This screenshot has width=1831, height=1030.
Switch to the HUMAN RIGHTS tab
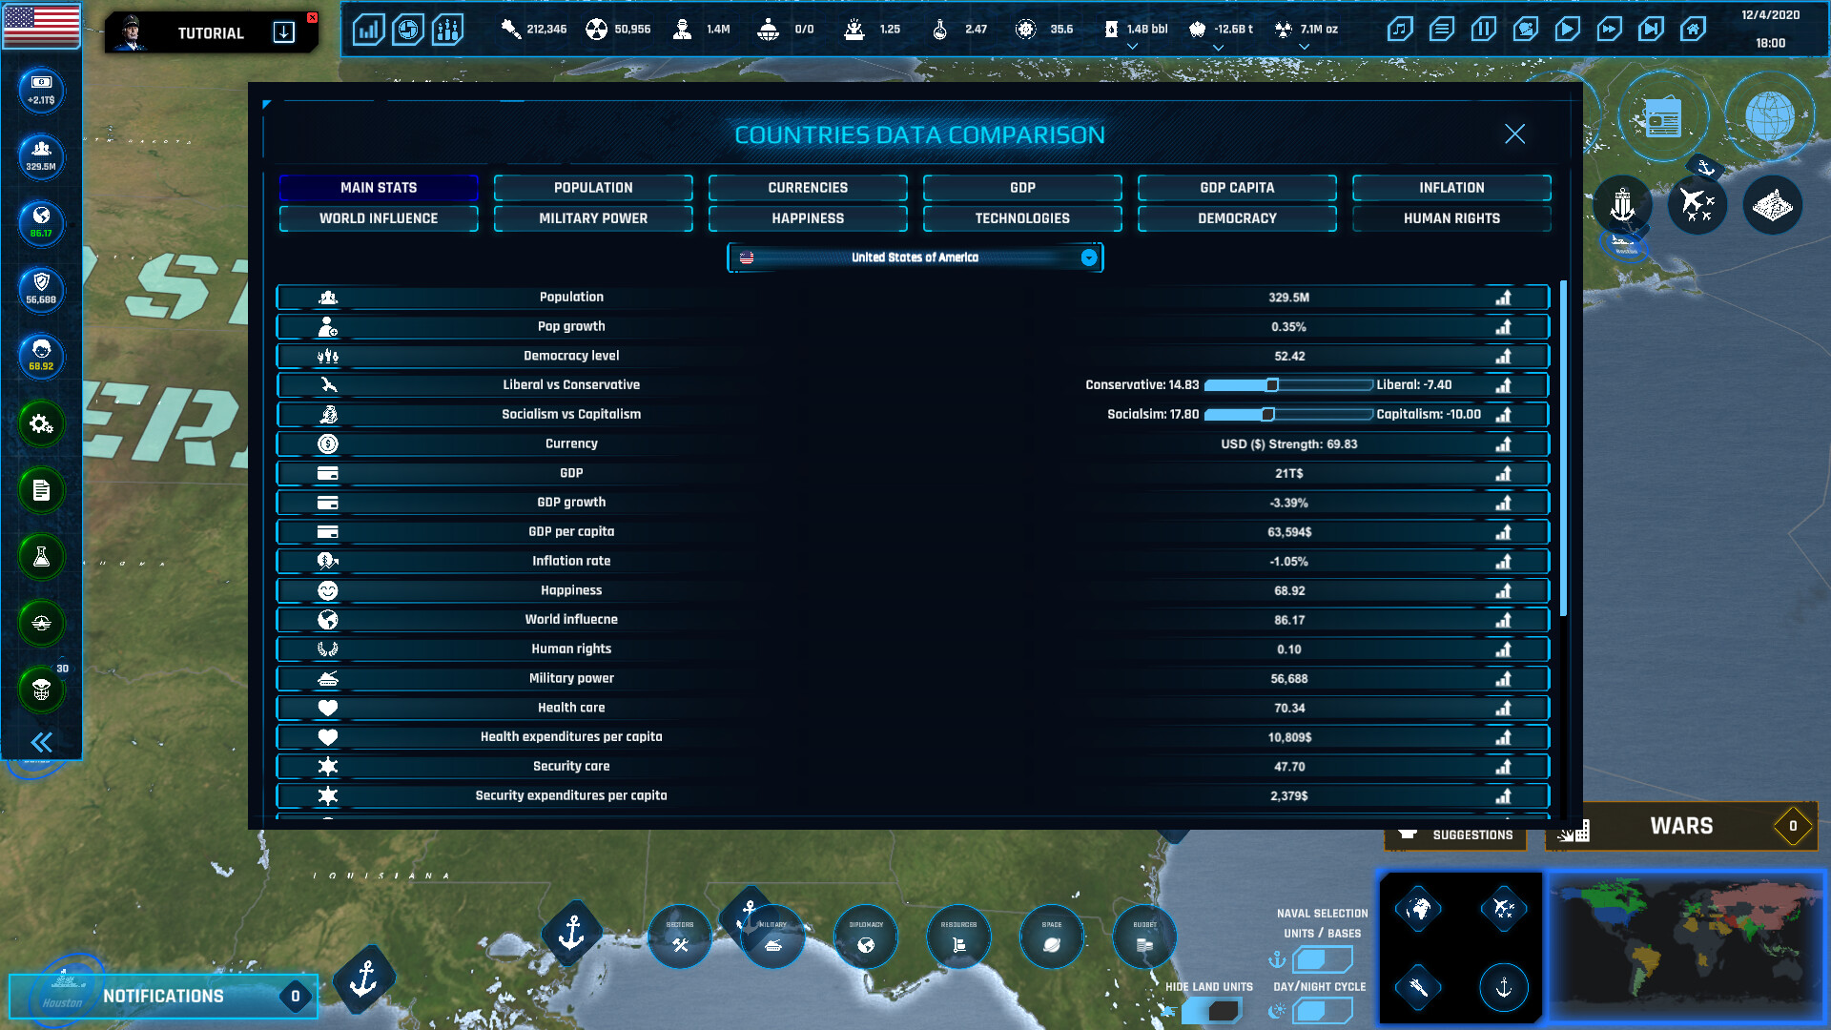coord(1451,217)
